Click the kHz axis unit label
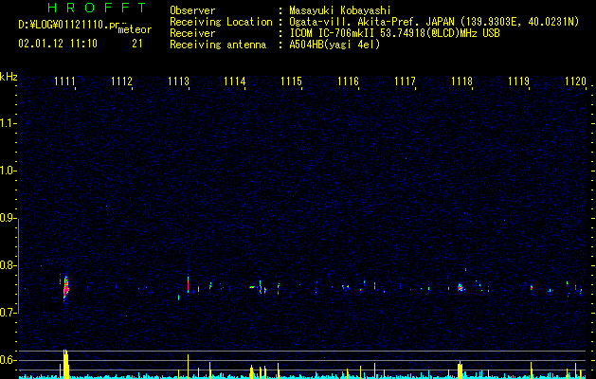The image size is (596, 379). click(x=9, y=77)
